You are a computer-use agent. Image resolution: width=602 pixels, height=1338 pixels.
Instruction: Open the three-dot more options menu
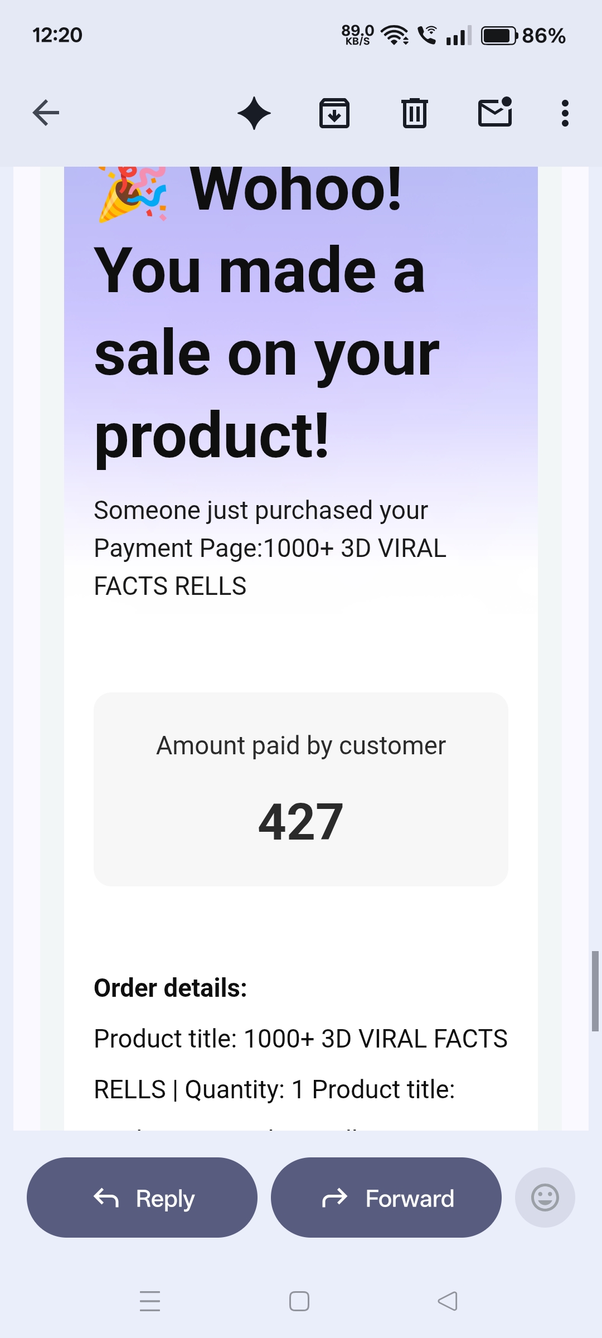(565, 113)
